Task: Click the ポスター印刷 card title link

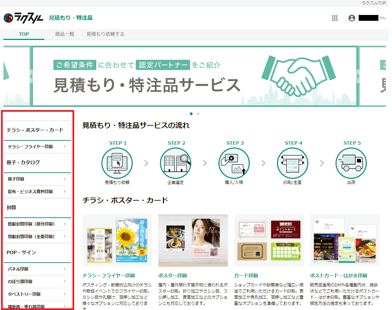Action: pos(173,276)
